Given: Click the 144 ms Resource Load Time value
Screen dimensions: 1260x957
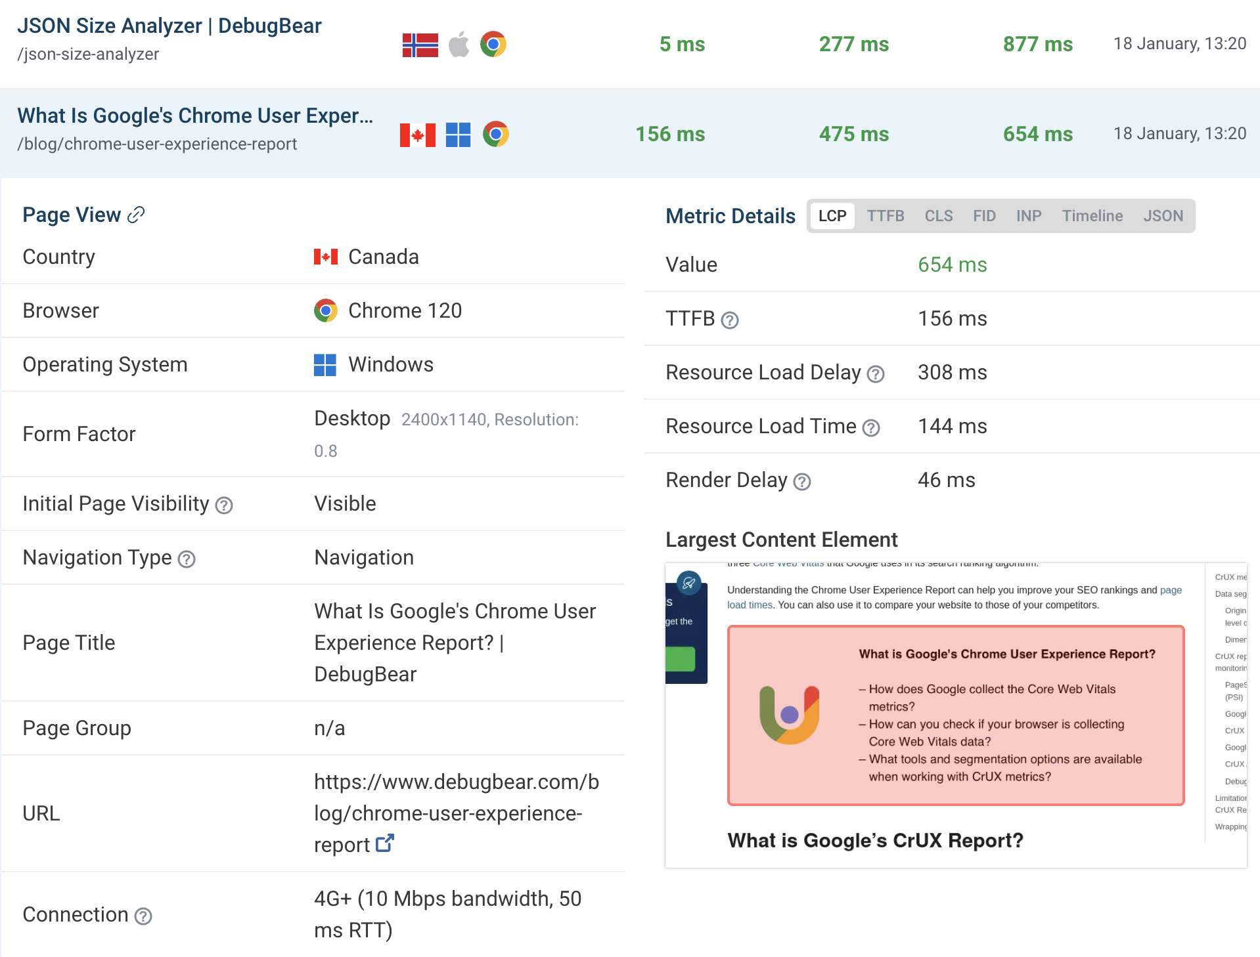Looking at the screenshot, I should [952, 426].
